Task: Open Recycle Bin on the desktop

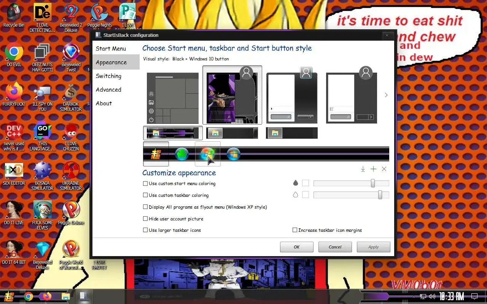Action: click(x=14, y=16)
